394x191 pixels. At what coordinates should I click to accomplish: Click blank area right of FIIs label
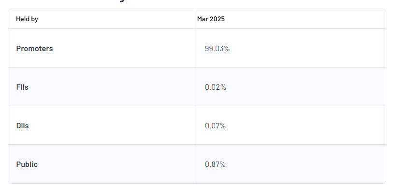click(x=113, y=87)
